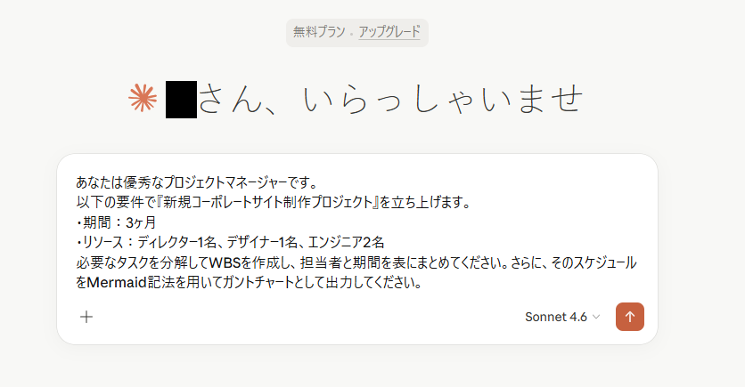This screenshot has height=387, width=745.
Task: Click the chevron beside Sonnet 4.6
Action: [596, 317]
